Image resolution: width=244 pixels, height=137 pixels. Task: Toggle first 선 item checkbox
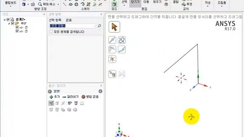pos(17,27)
